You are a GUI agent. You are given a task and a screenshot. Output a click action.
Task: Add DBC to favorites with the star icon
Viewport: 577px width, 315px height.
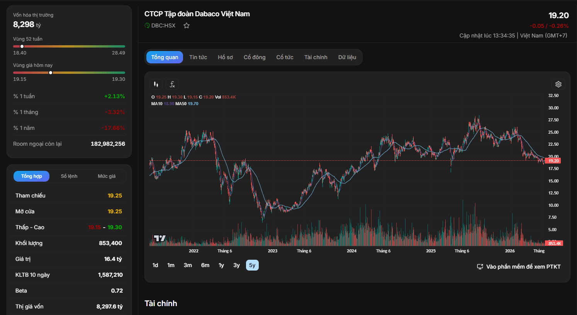[x=187, y=26]
